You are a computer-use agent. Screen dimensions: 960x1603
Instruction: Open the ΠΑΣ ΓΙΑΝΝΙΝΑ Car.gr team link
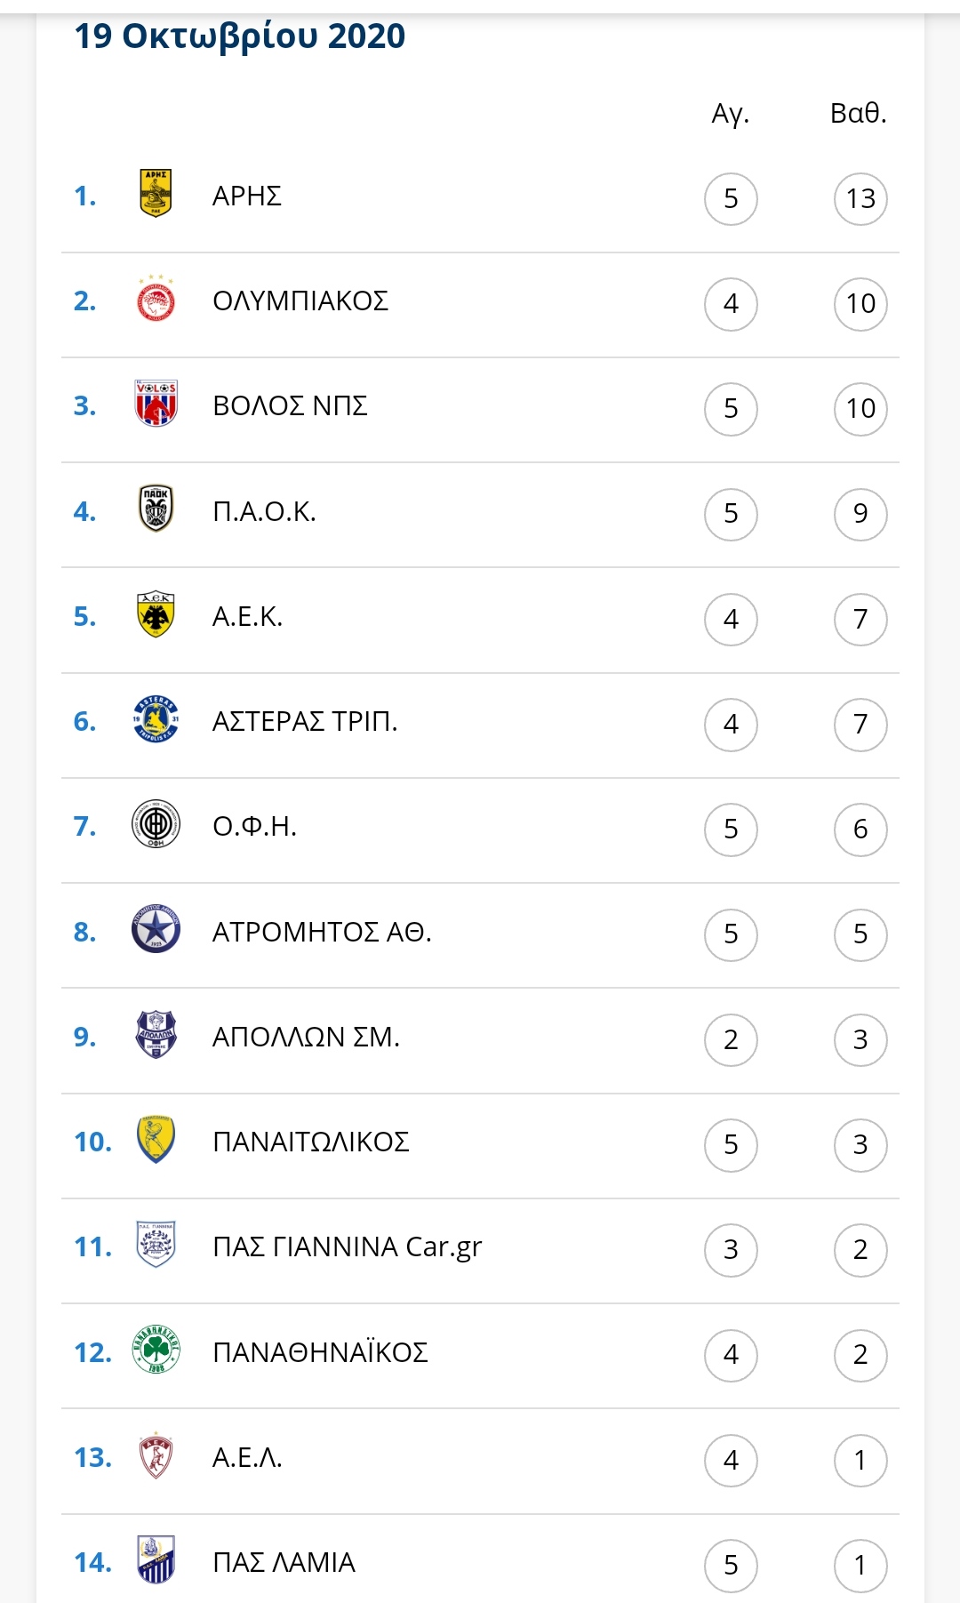pos(347,1246)
